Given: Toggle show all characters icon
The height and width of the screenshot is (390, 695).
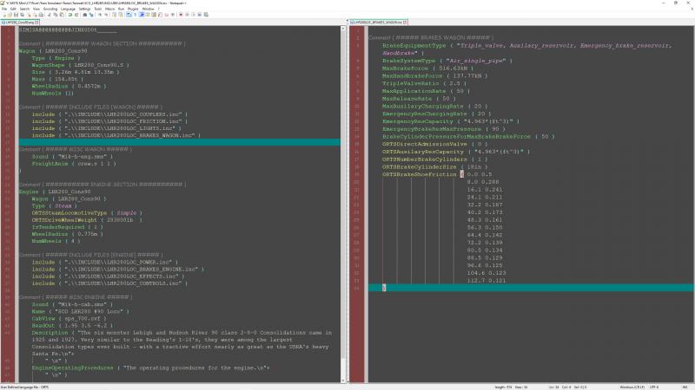Looking at the screenshot, I should click(x=135, y=15).
